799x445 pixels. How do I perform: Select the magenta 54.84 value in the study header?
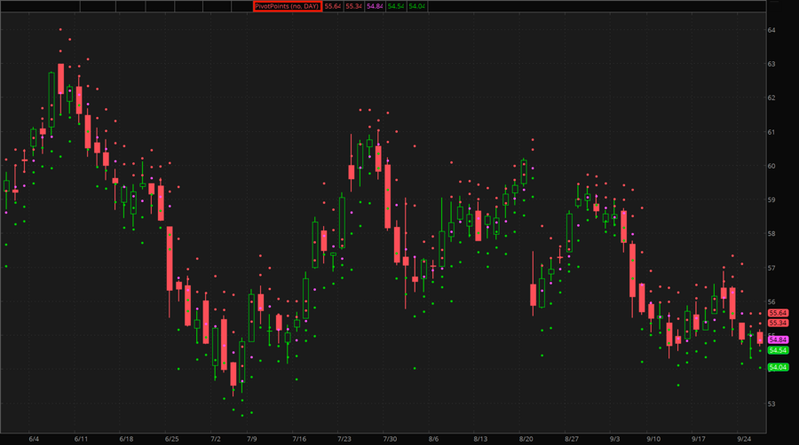[375, 6]
